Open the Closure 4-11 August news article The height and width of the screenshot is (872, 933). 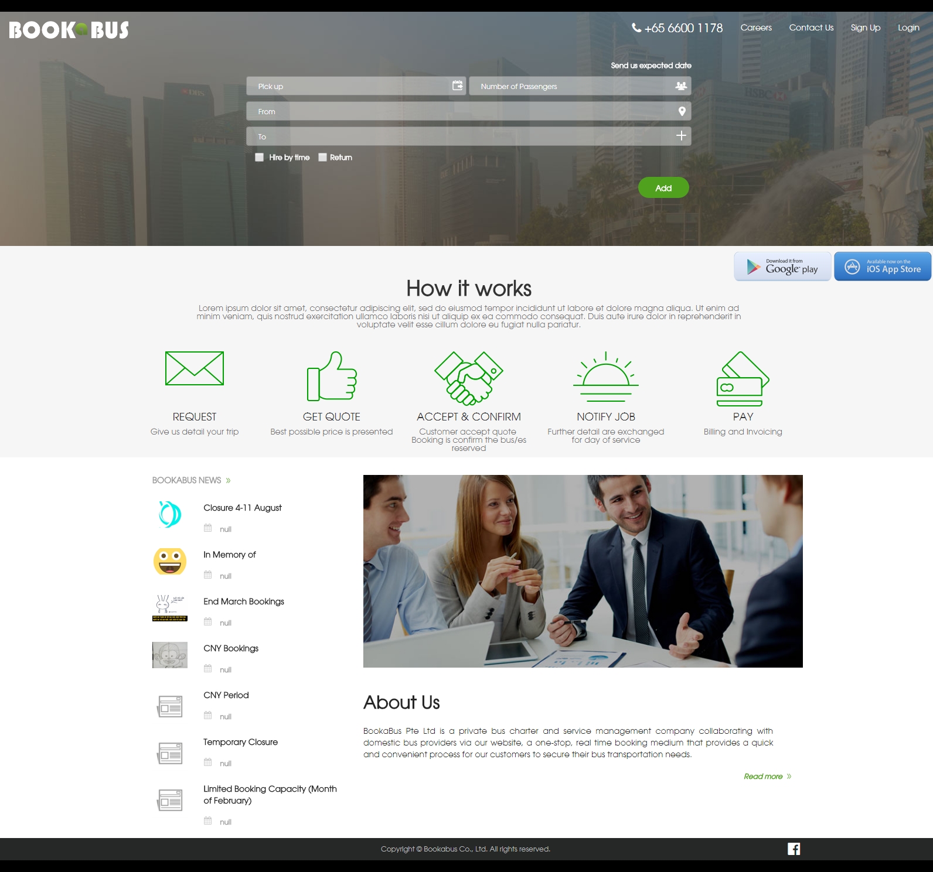click(243, 508)
